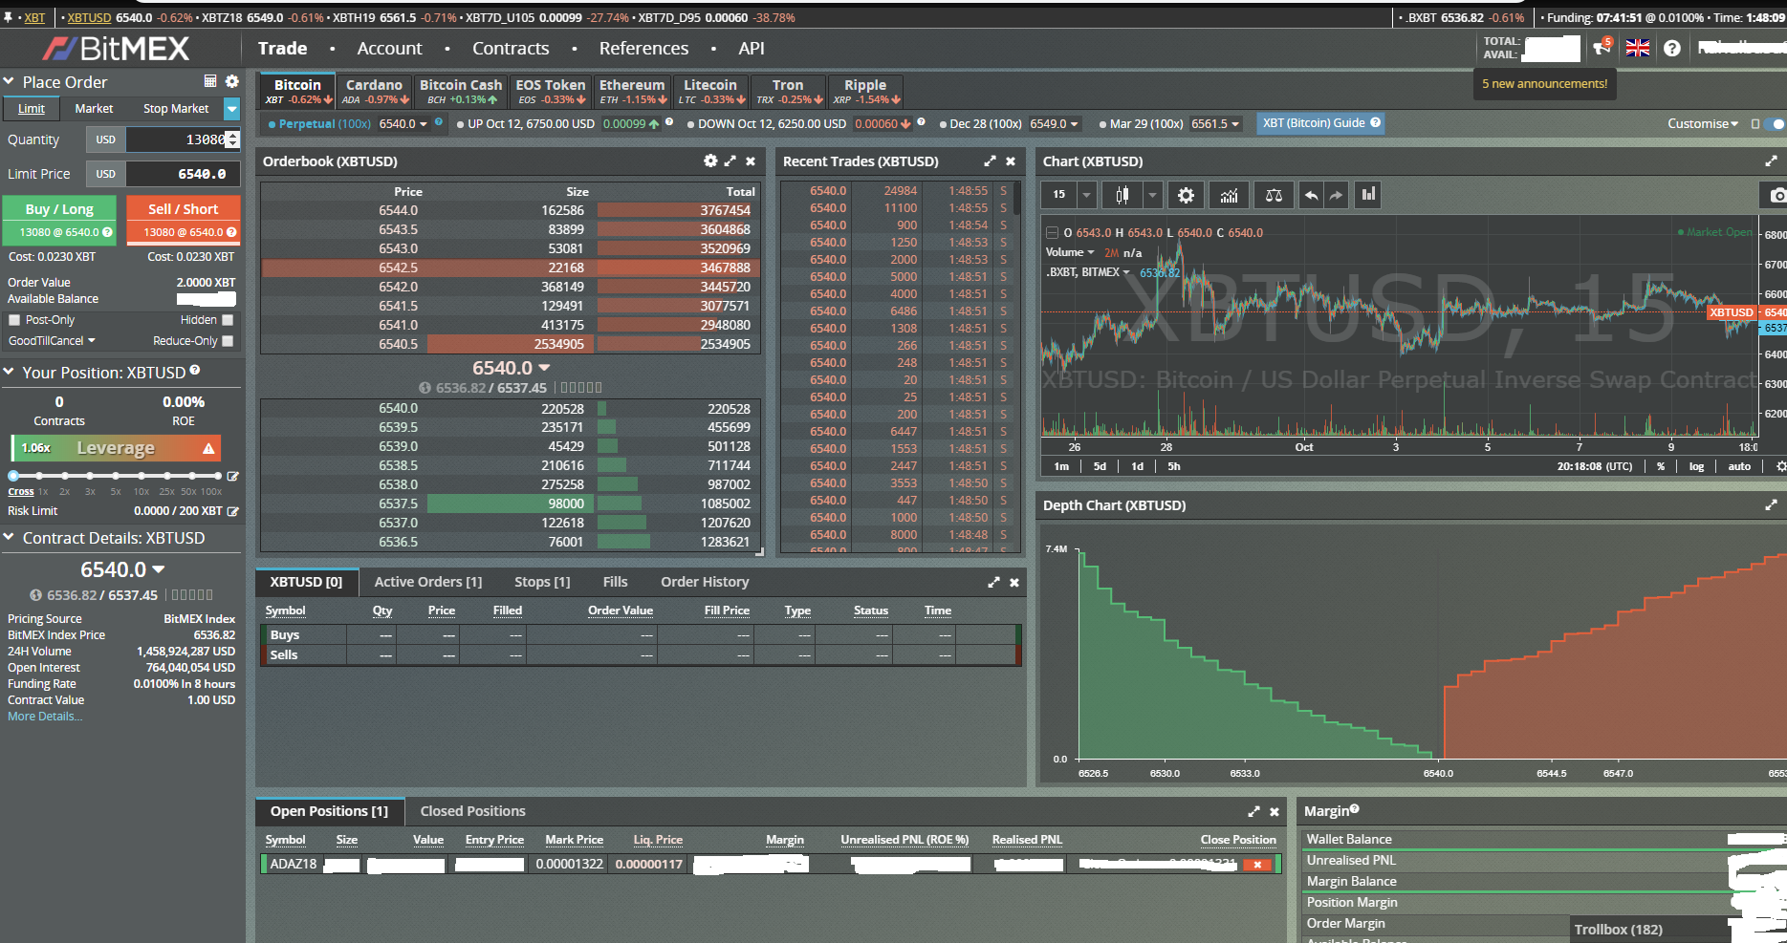Close the ADAZ18 position with red X
Viewport: 1787px width, 943px height.
1257,865
